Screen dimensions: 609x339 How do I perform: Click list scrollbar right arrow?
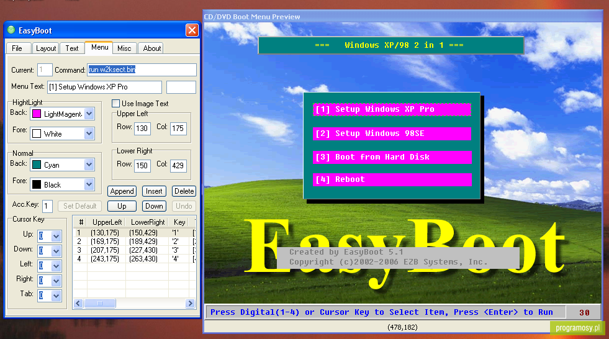[x=191, y=303]
